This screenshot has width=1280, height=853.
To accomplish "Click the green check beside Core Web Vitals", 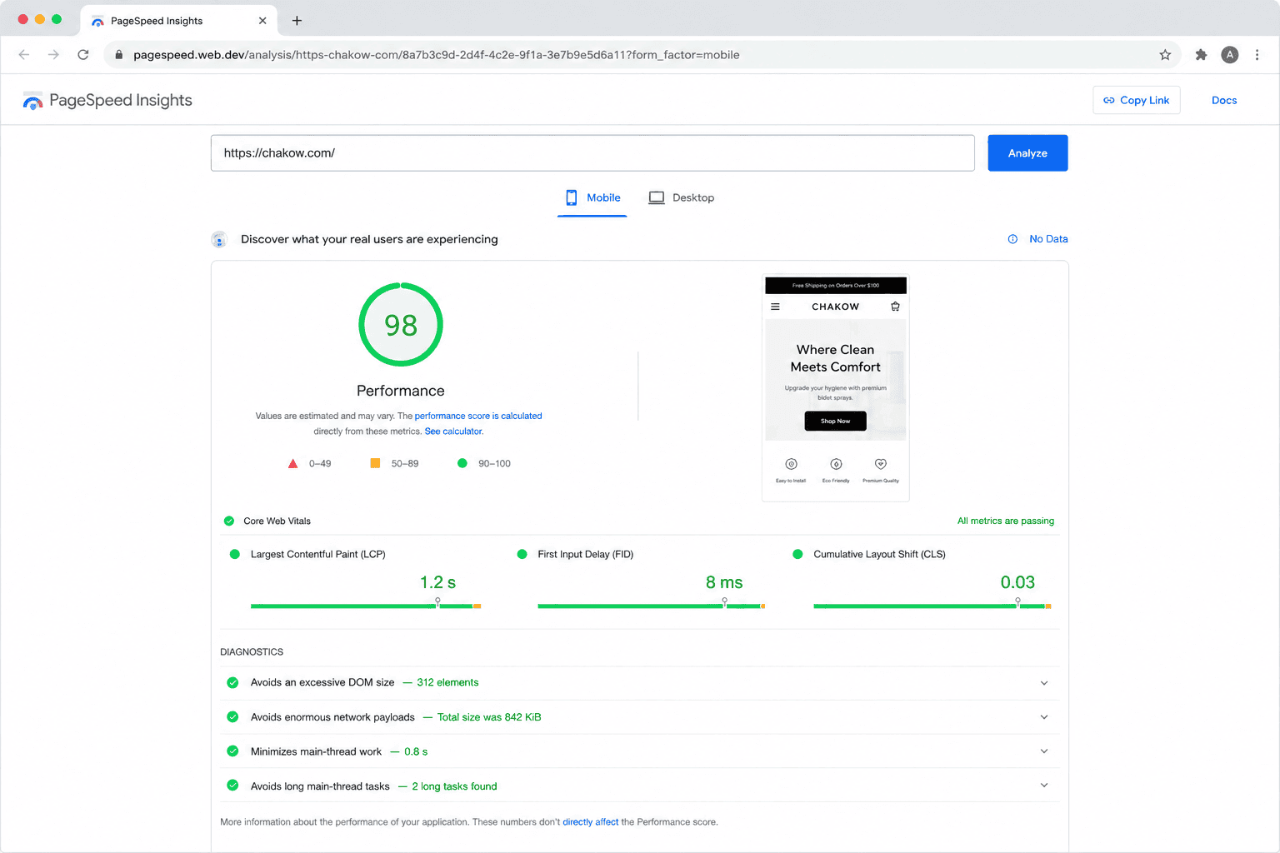I will (x=229, y=521).
